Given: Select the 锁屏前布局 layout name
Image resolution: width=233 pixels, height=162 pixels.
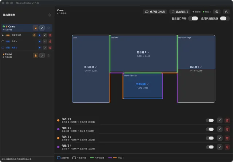Looking at the screenshot, I should (x=16, y=35).
